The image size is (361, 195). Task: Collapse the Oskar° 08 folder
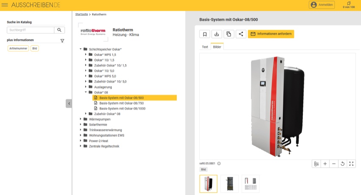click(x=86, y=92)
